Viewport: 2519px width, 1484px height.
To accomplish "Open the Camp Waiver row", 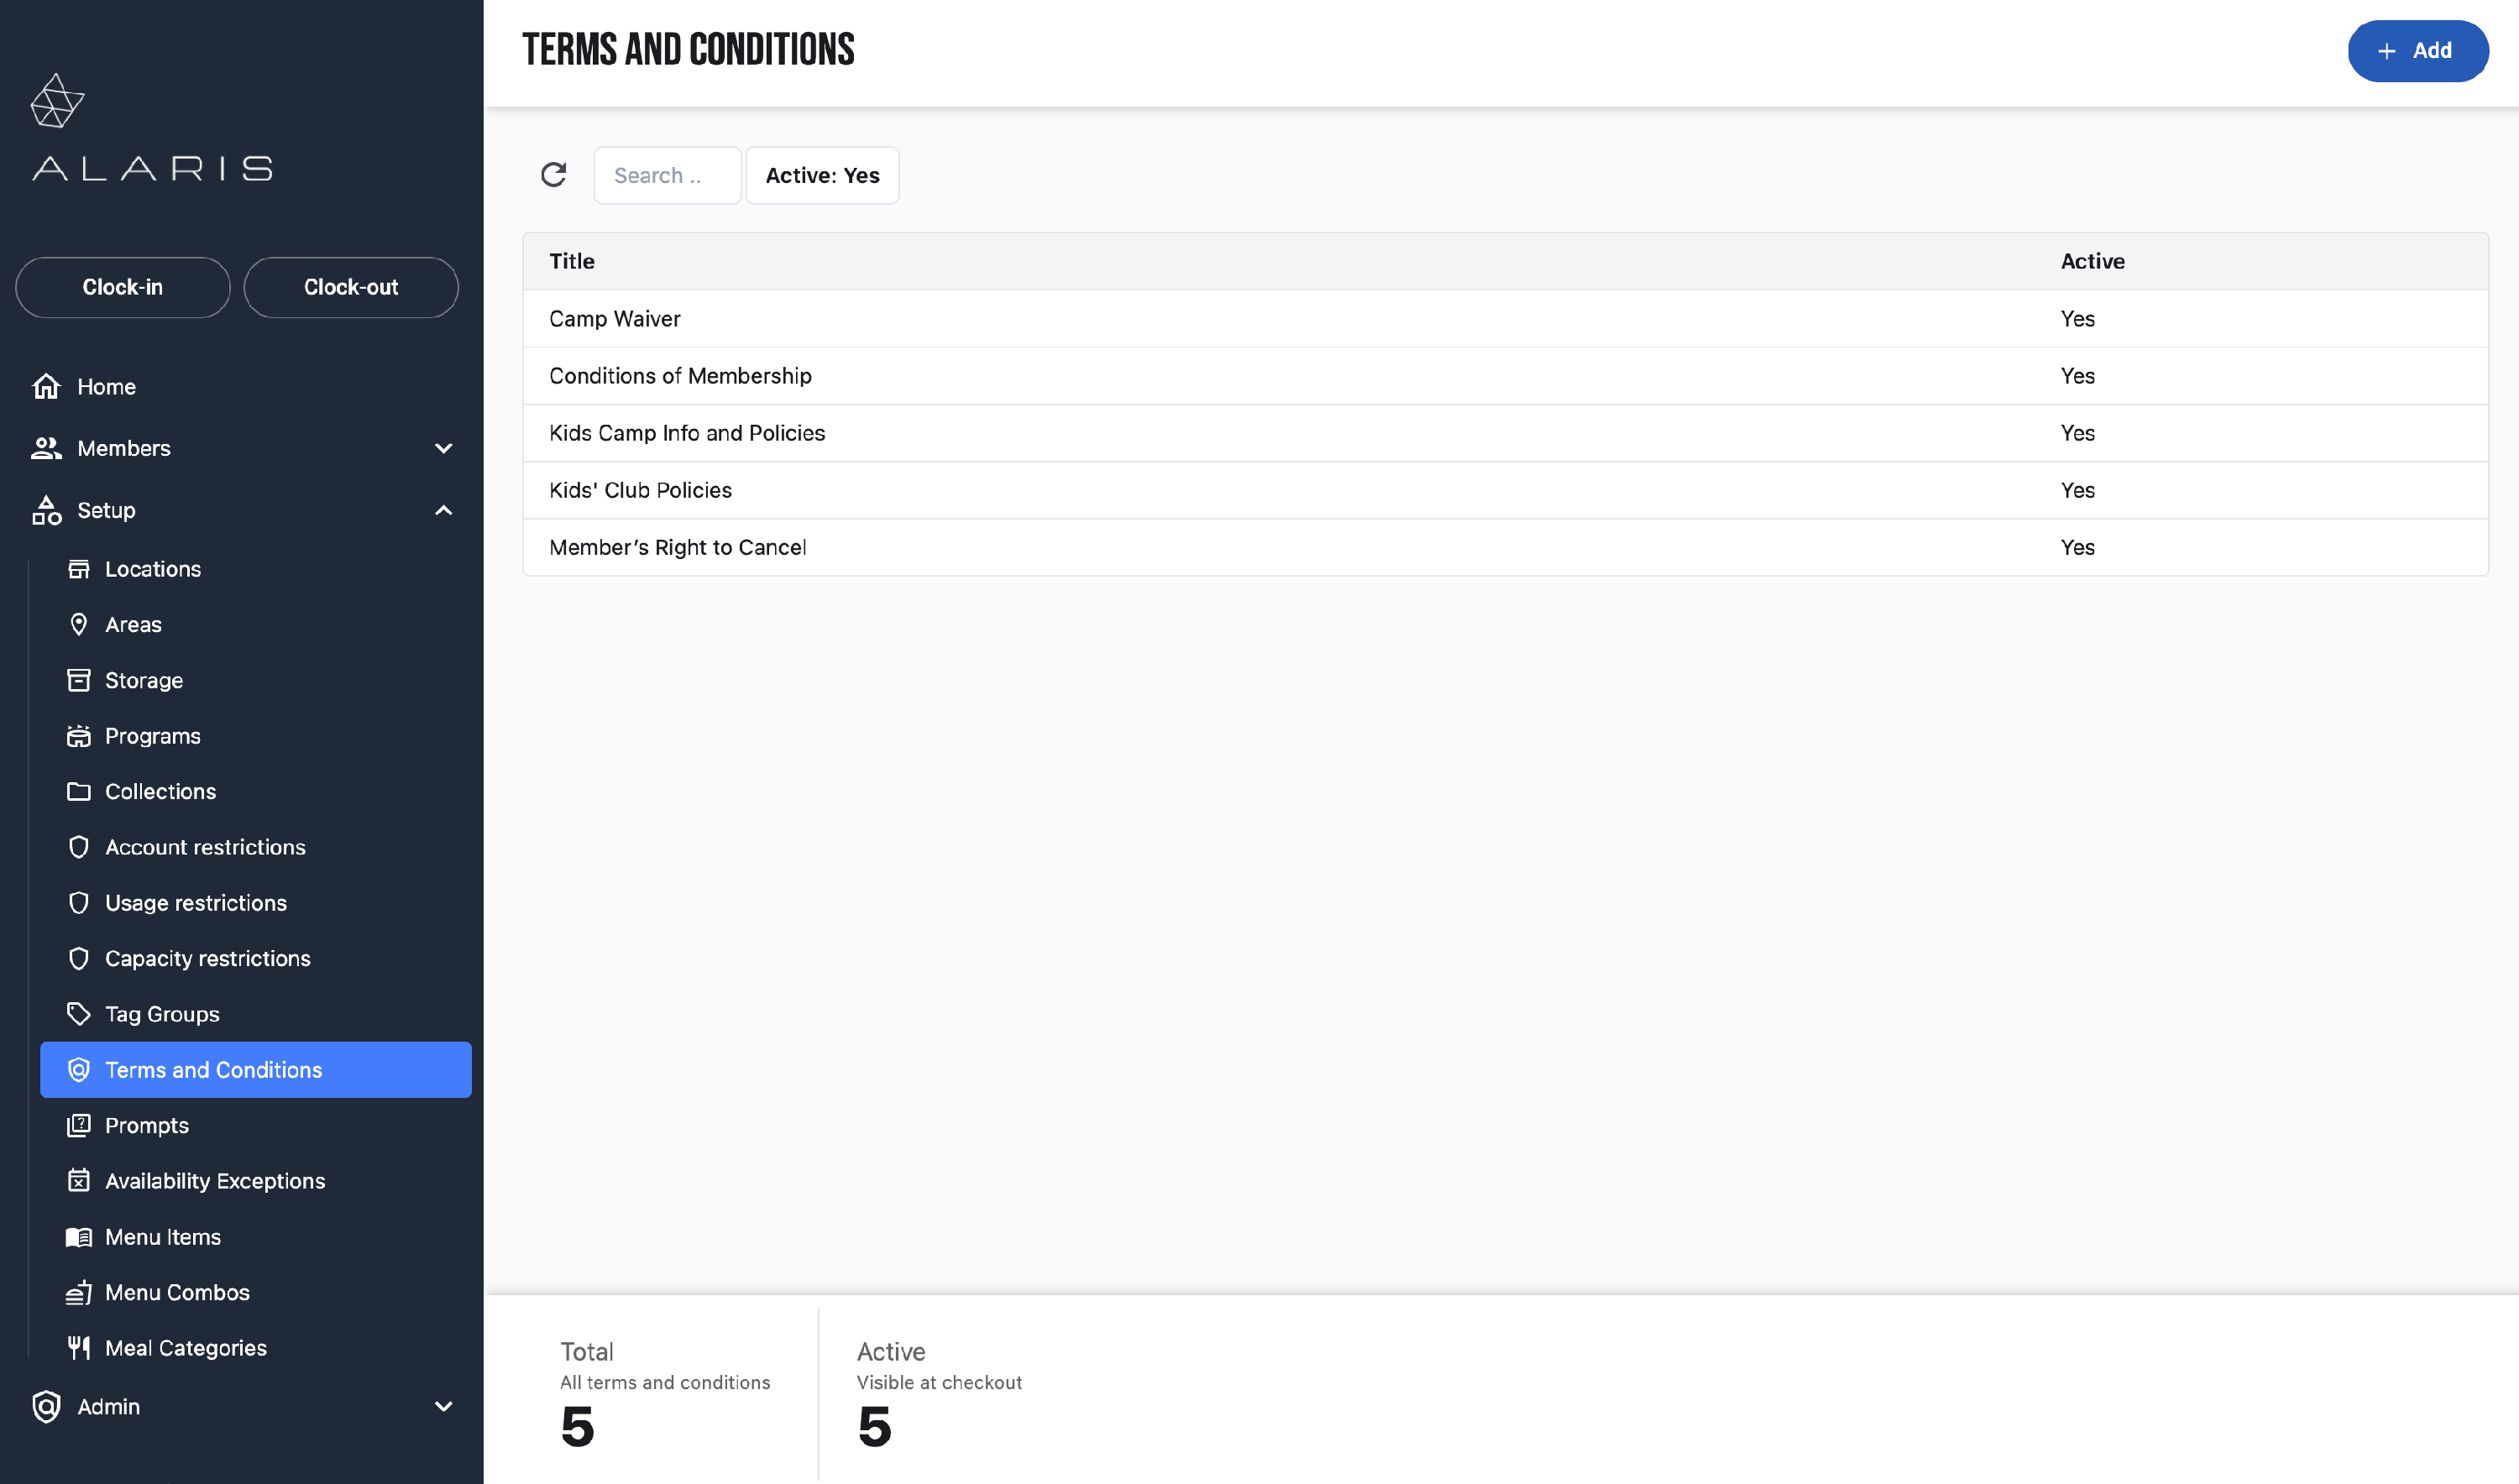I will [x=615, y=318].
